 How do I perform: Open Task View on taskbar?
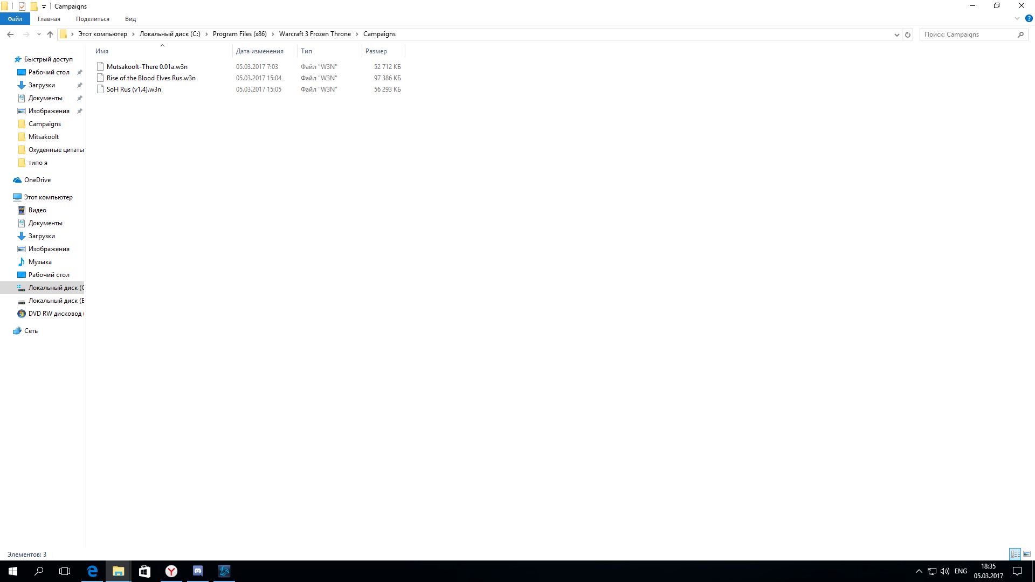tap(65, 571)
